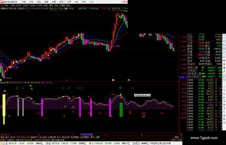Image resolution: width=226 pixels, height=145 pixels.
Task: Open 更多 indicators in bottom tab row
Action: (92, 137)
